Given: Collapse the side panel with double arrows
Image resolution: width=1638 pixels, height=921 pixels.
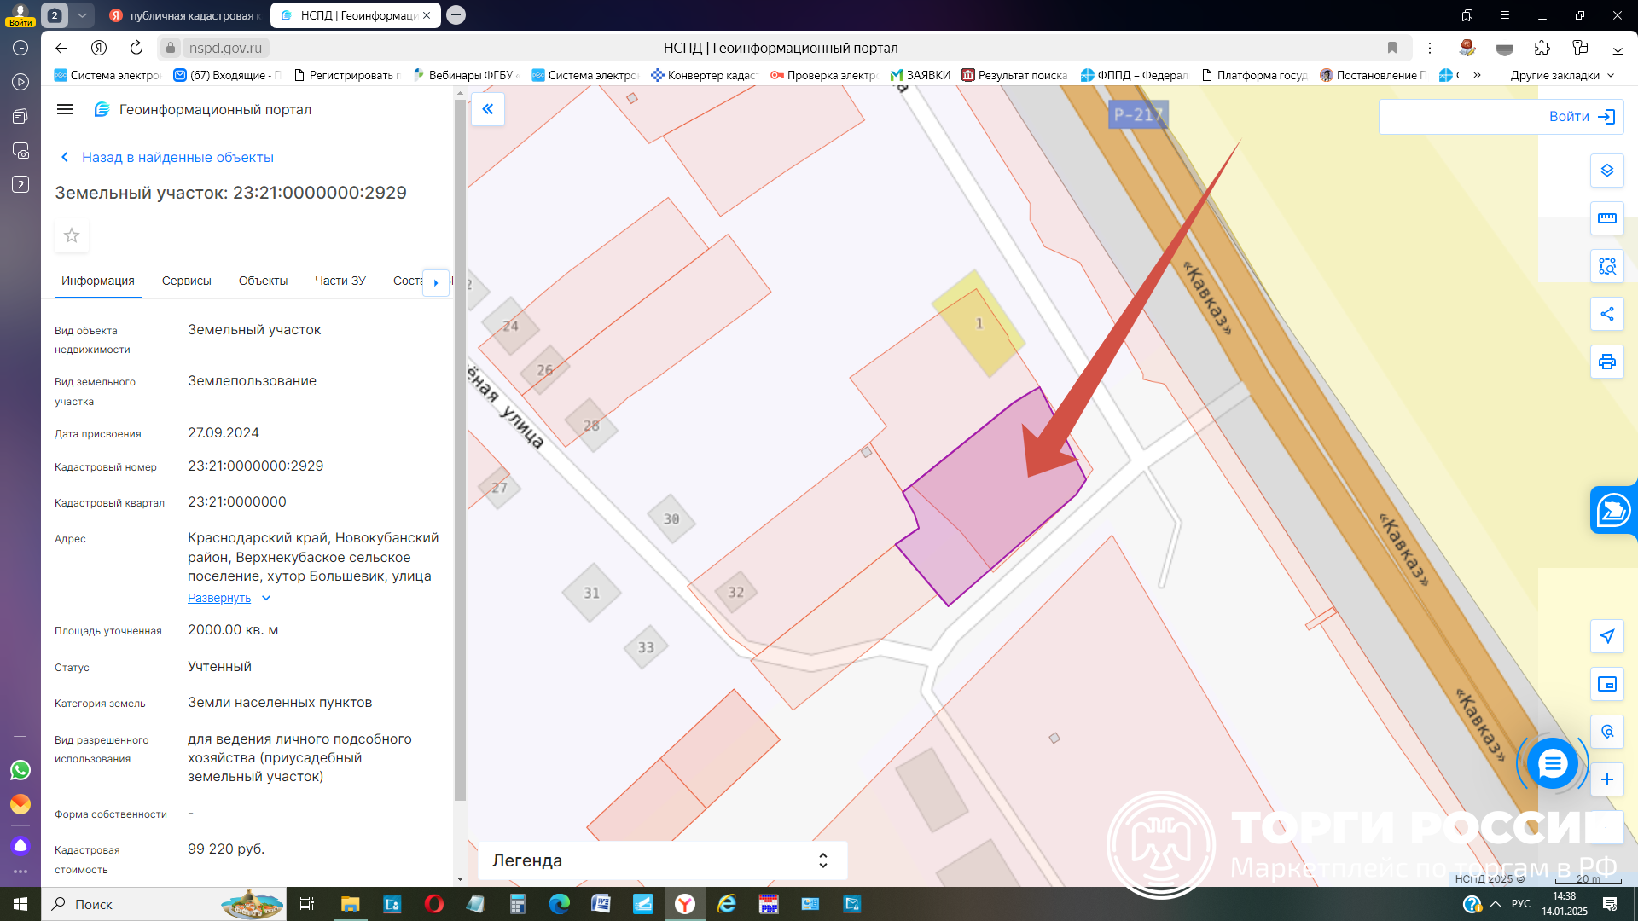Looking at the screenshot, I should tap(488, 109).
